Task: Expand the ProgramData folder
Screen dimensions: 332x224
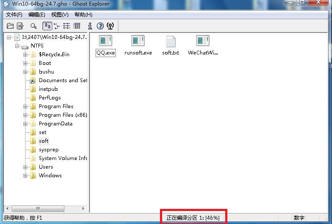Action: click(25, 124)
